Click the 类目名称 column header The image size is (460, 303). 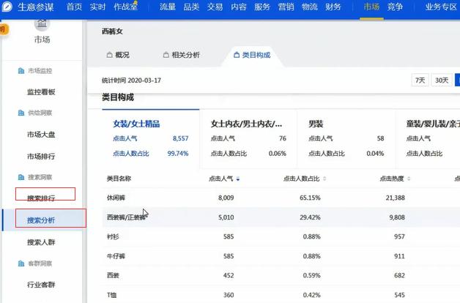(x=119, y=179)
